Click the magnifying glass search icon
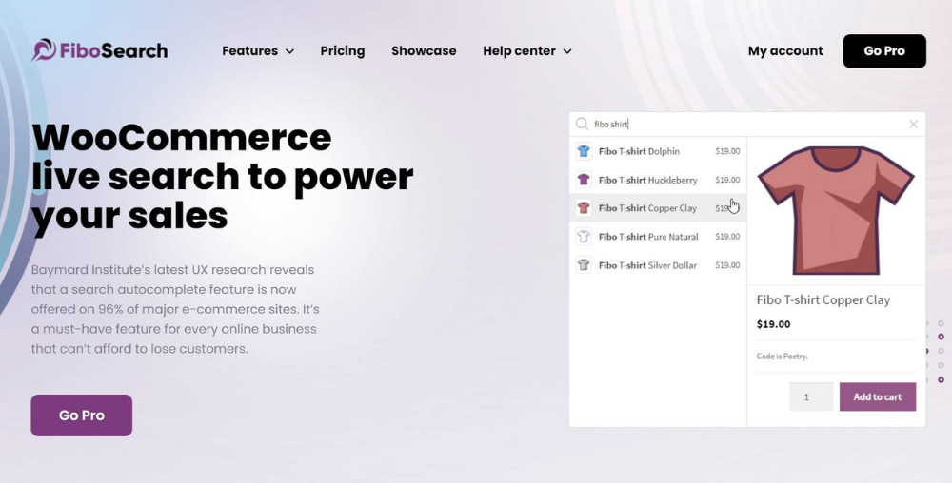Screen dimensions: 952x483 coord(582,124)
